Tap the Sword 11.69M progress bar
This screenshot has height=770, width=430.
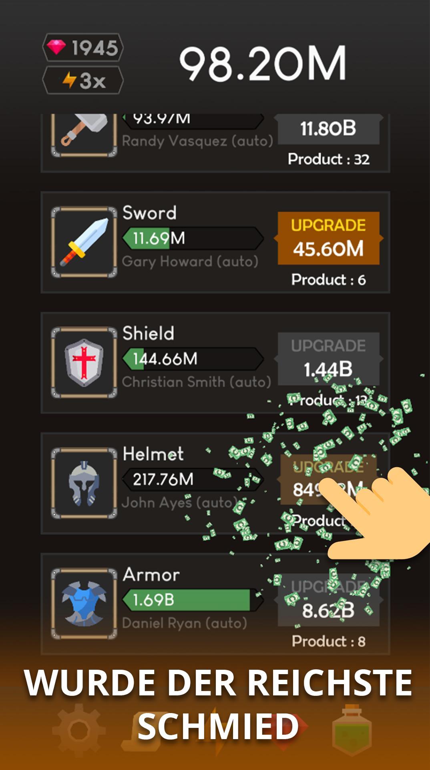193,238
